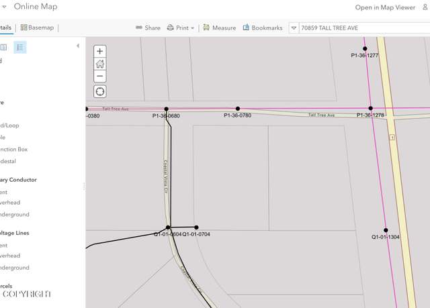The image size is (430, 308).
Task: Expand the Print dropdown arrow
Action: pyautogui.click(x=193, y=28)
